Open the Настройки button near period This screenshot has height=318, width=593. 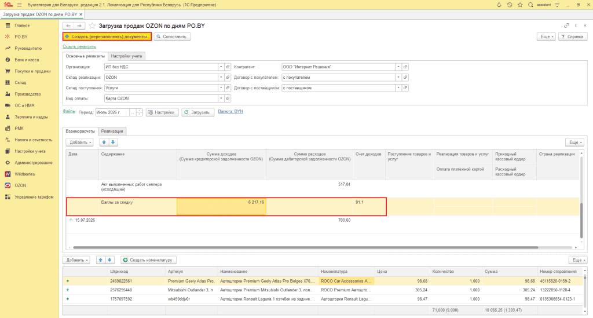162,112
